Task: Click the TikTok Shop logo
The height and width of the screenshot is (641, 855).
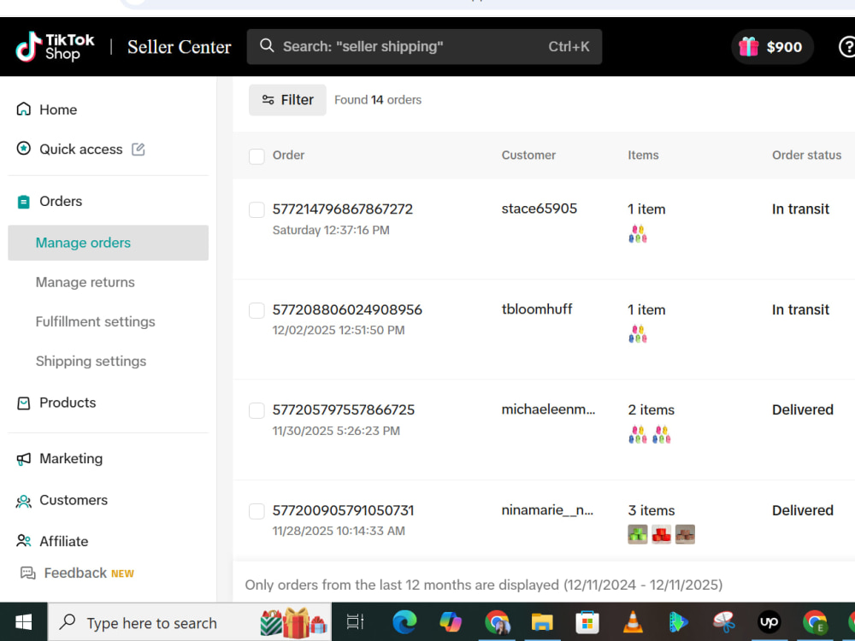Action: click(x=55, y=47)
